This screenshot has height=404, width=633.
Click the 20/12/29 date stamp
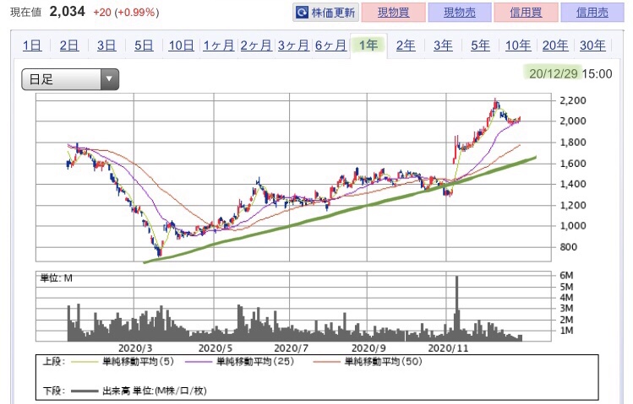(x=553, y=73)
